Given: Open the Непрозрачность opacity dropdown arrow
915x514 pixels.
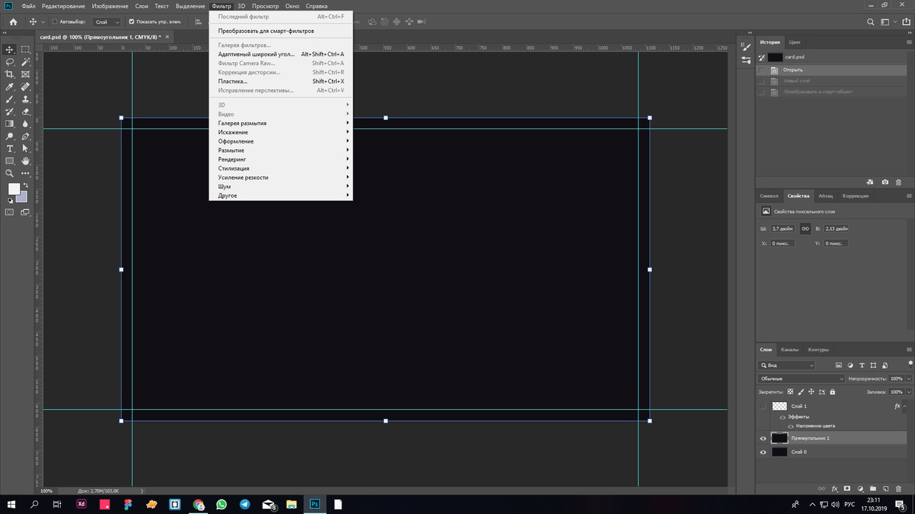Looking at the screenshot, I should point(908,378).
